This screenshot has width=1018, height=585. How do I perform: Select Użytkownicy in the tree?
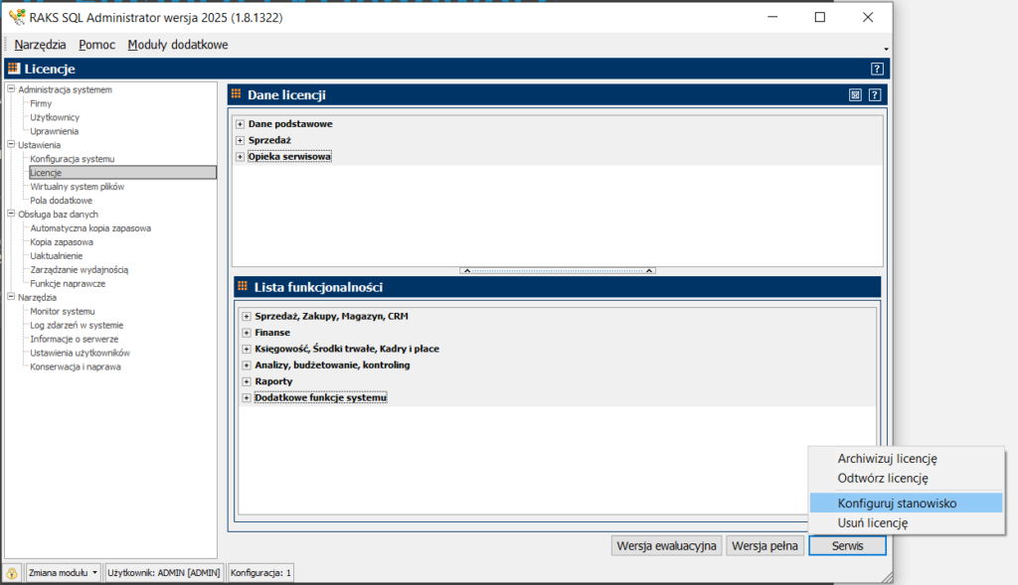55,117
